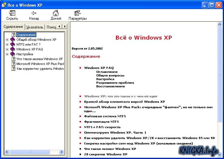Open the Оглавление link
This screenshot has width=224, height=159.
point(107,72)
